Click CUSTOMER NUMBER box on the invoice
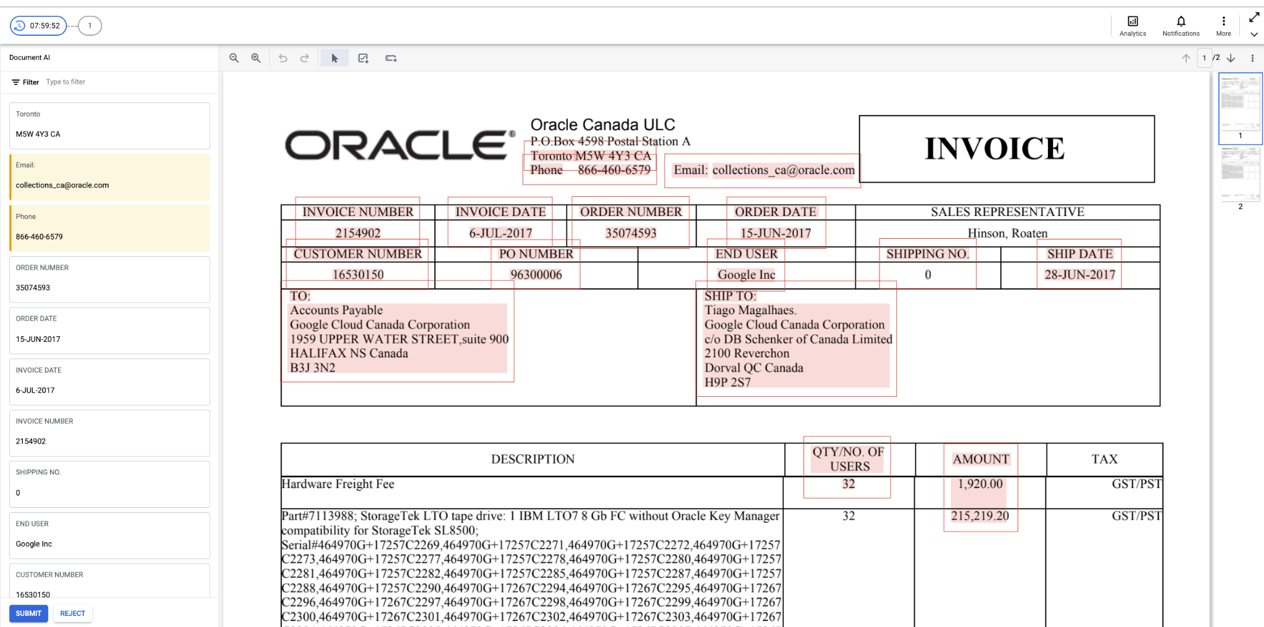Screen dimensions: 1264x627 pos(357,264)
